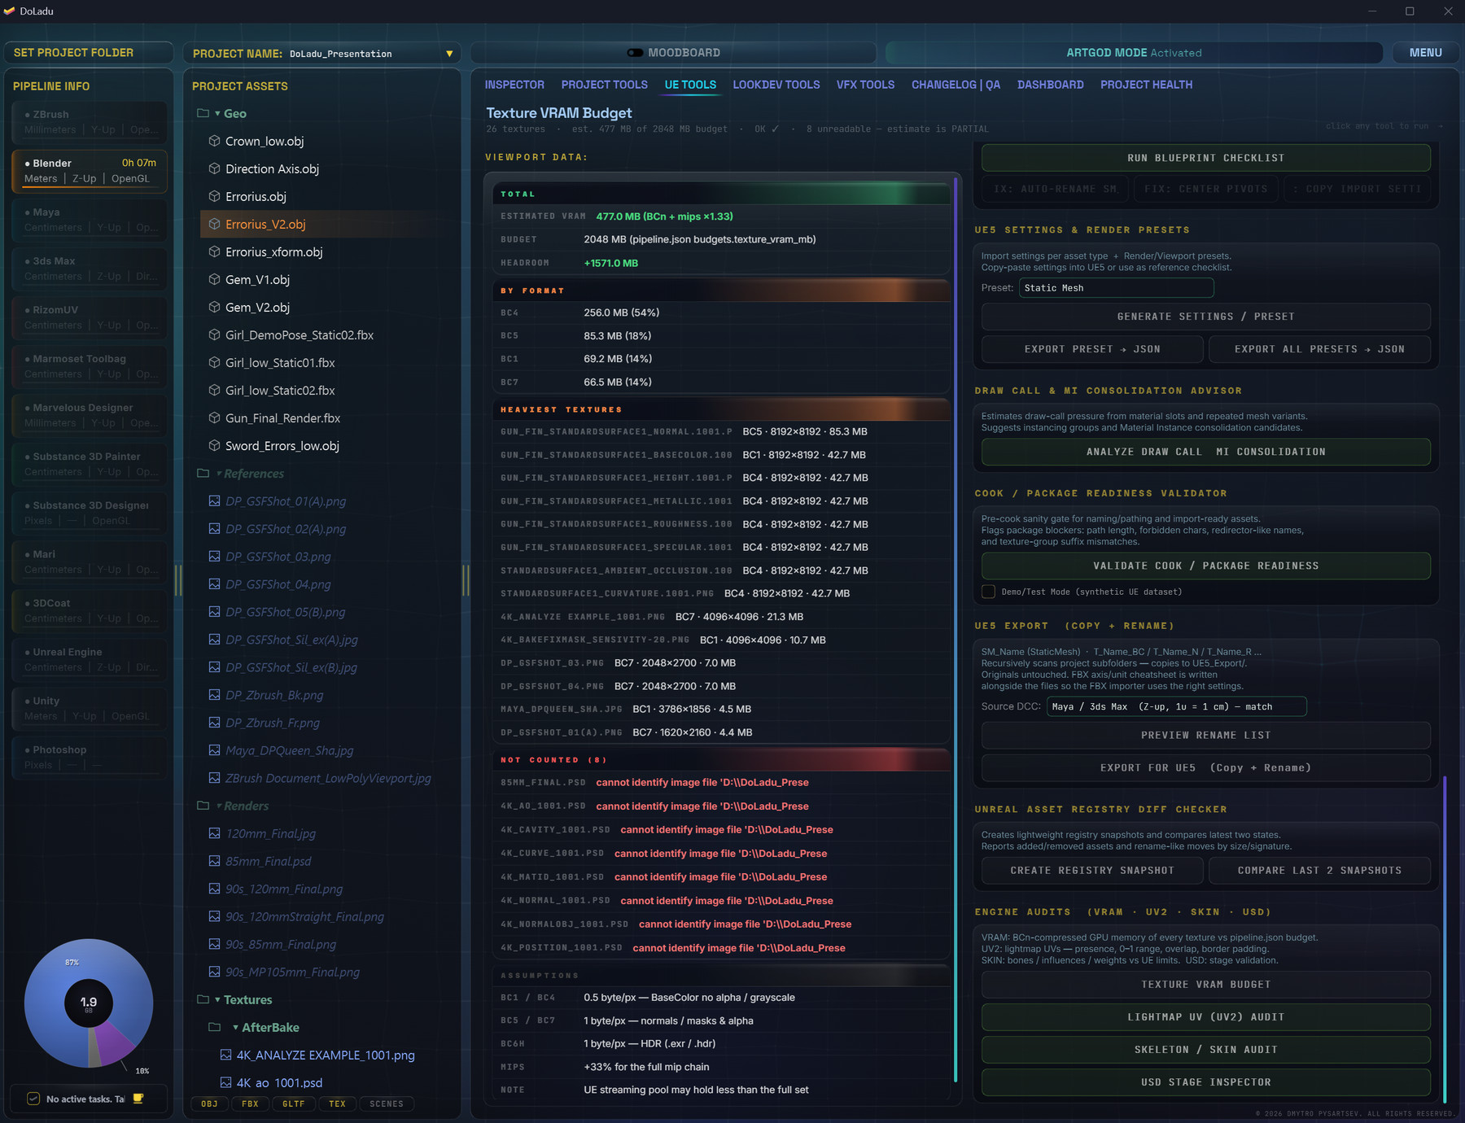The image size is (1465, 1123).
Task: Click the Renders folder icon
Action: (x=203, y=805)
